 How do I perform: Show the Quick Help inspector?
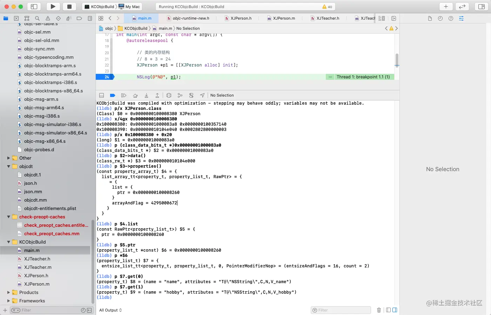(x=451, y=18)
